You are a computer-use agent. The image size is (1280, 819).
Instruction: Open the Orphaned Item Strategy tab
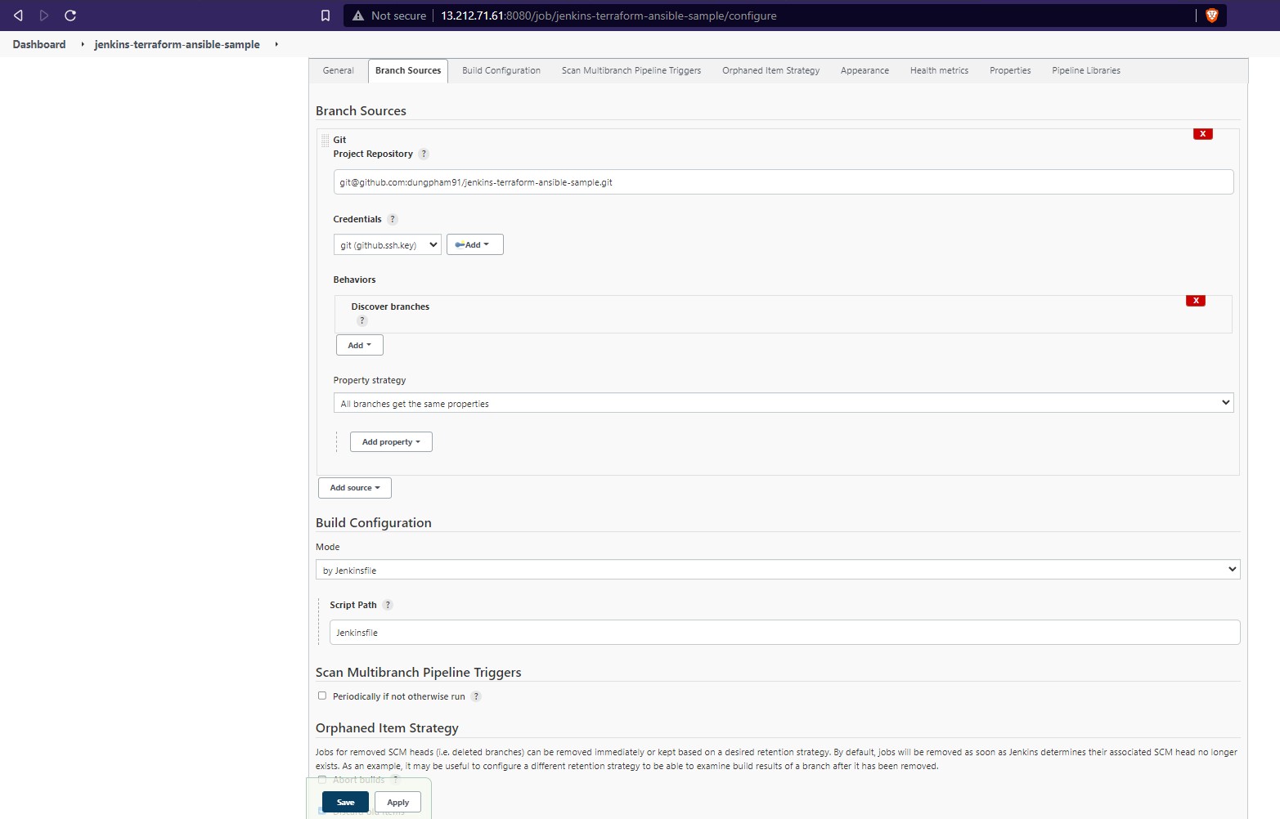tap(770, 70)
